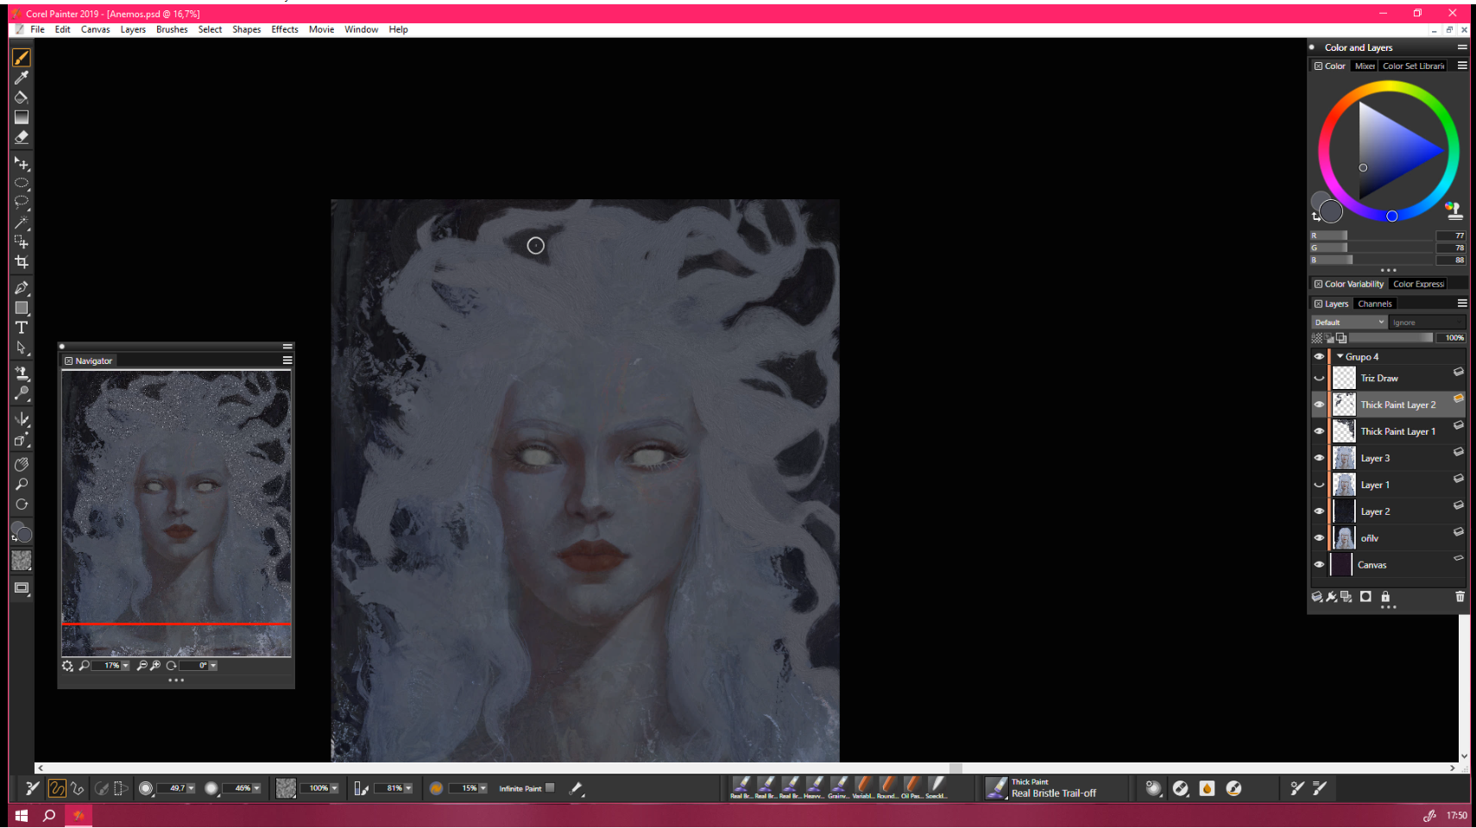This screenshot has height=828, width=1476.
Task: Open the Layers panel options menu
Action: point(1462,304)
